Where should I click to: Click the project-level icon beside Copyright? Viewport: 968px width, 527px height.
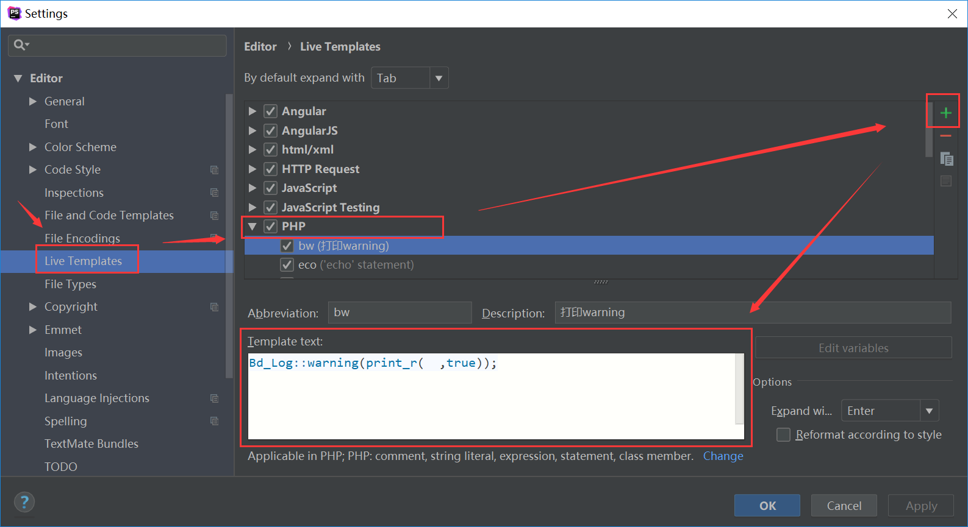(214, 307)
